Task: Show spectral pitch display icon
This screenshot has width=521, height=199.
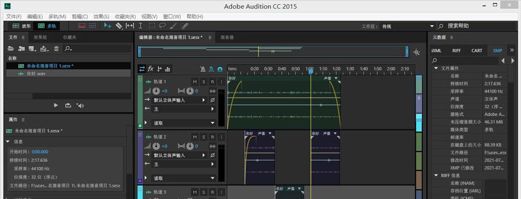Action: pos(92,26)
